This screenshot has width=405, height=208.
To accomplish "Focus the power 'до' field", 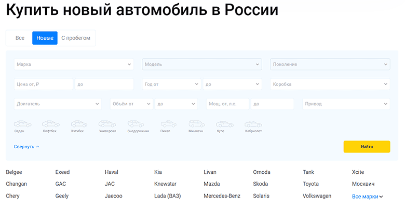I will (x=273, y=104).
